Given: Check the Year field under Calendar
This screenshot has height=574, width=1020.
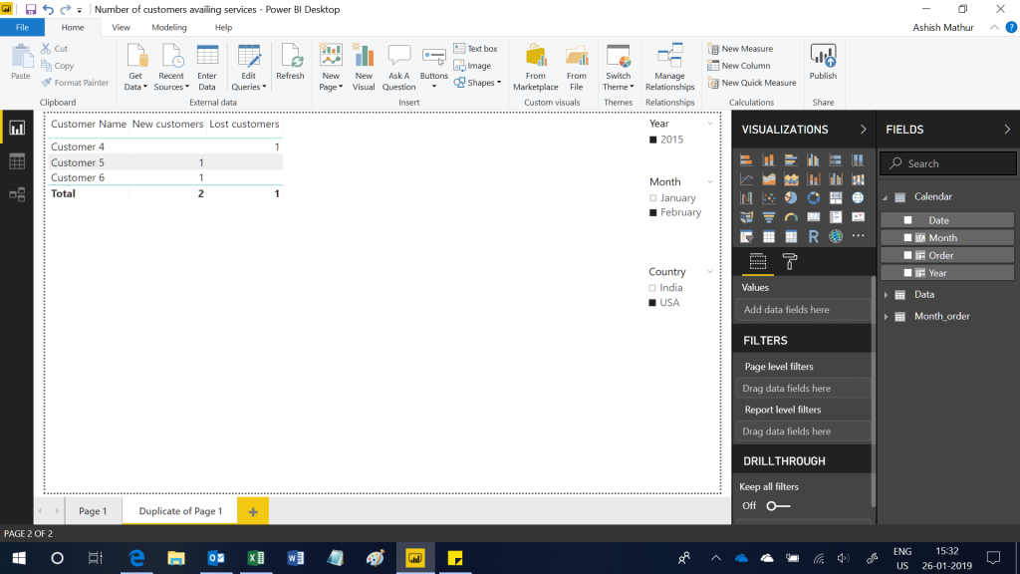Looking at the screenshot, I should (907, 273).
